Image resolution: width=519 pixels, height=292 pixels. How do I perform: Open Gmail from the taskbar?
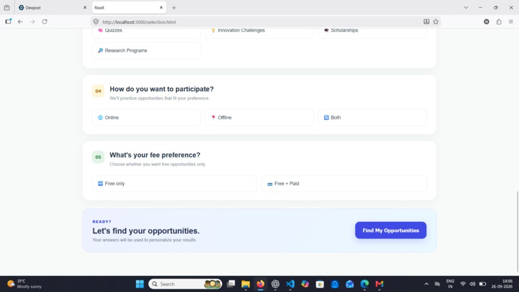click(x=379, y=284)
